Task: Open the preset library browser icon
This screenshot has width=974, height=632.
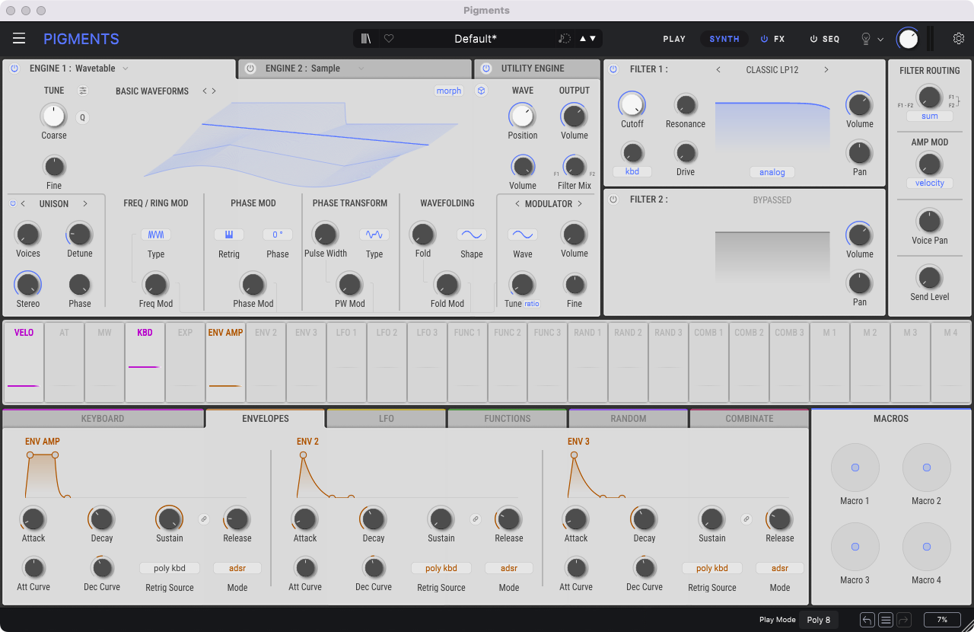Action: pos(366,39)
